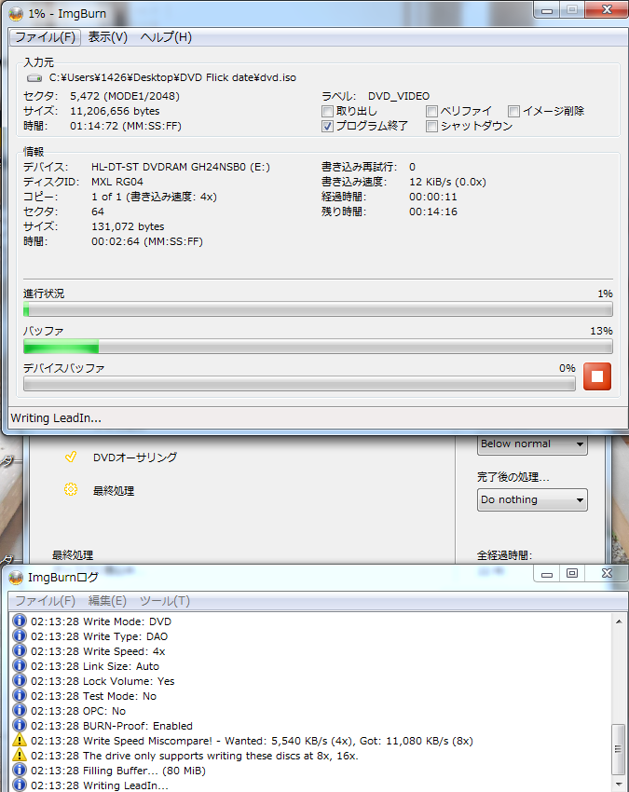Image resolution: width=629 pixels, height=792 pixels.
Task: Click the Write Speed Miscompare log line
Action: 252,741
